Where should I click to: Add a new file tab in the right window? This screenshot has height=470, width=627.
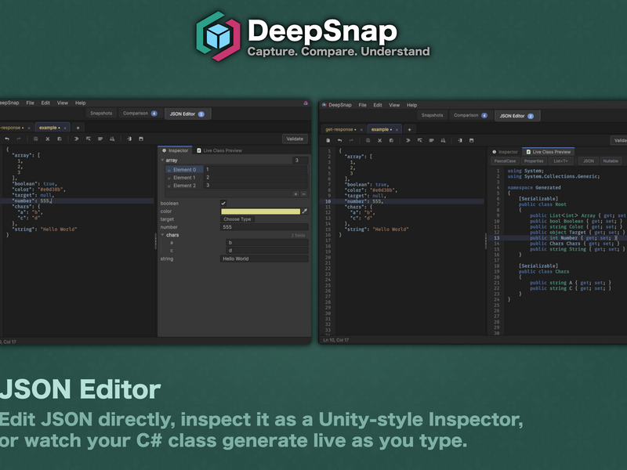pyautogui.click(x=409, y=129)
